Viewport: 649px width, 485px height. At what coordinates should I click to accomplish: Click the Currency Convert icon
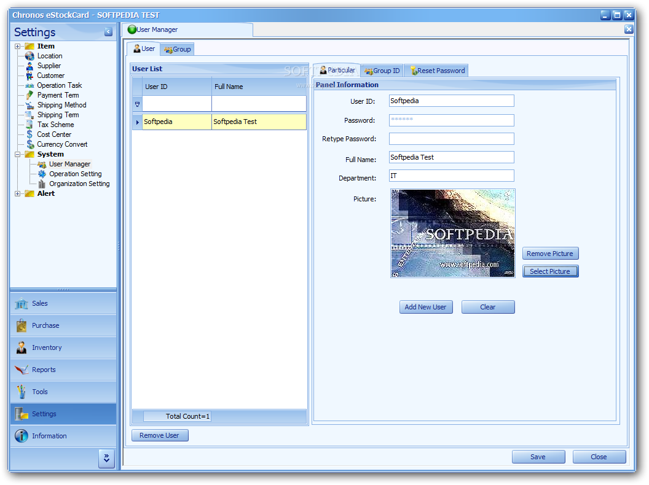click(30, 144)
